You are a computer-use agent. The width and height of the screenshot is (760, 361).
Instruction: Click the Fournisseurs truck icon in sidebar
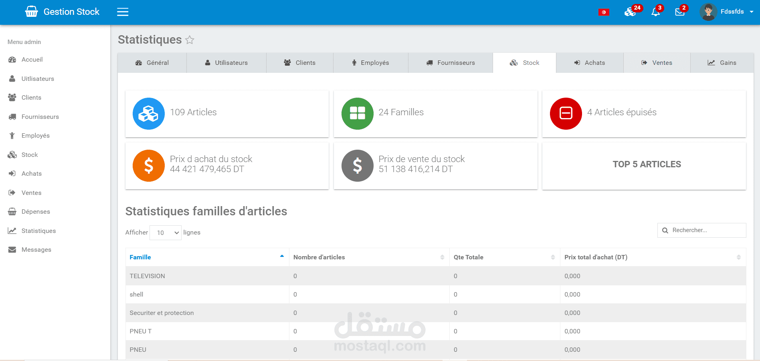click(12, 117)
